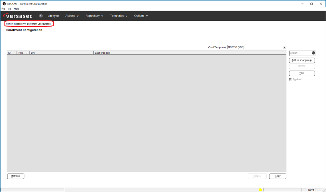326x192 pixels.
Task: Click the Repository breadcrumb link
Action: pyautogui.click(x=19, y=24)
